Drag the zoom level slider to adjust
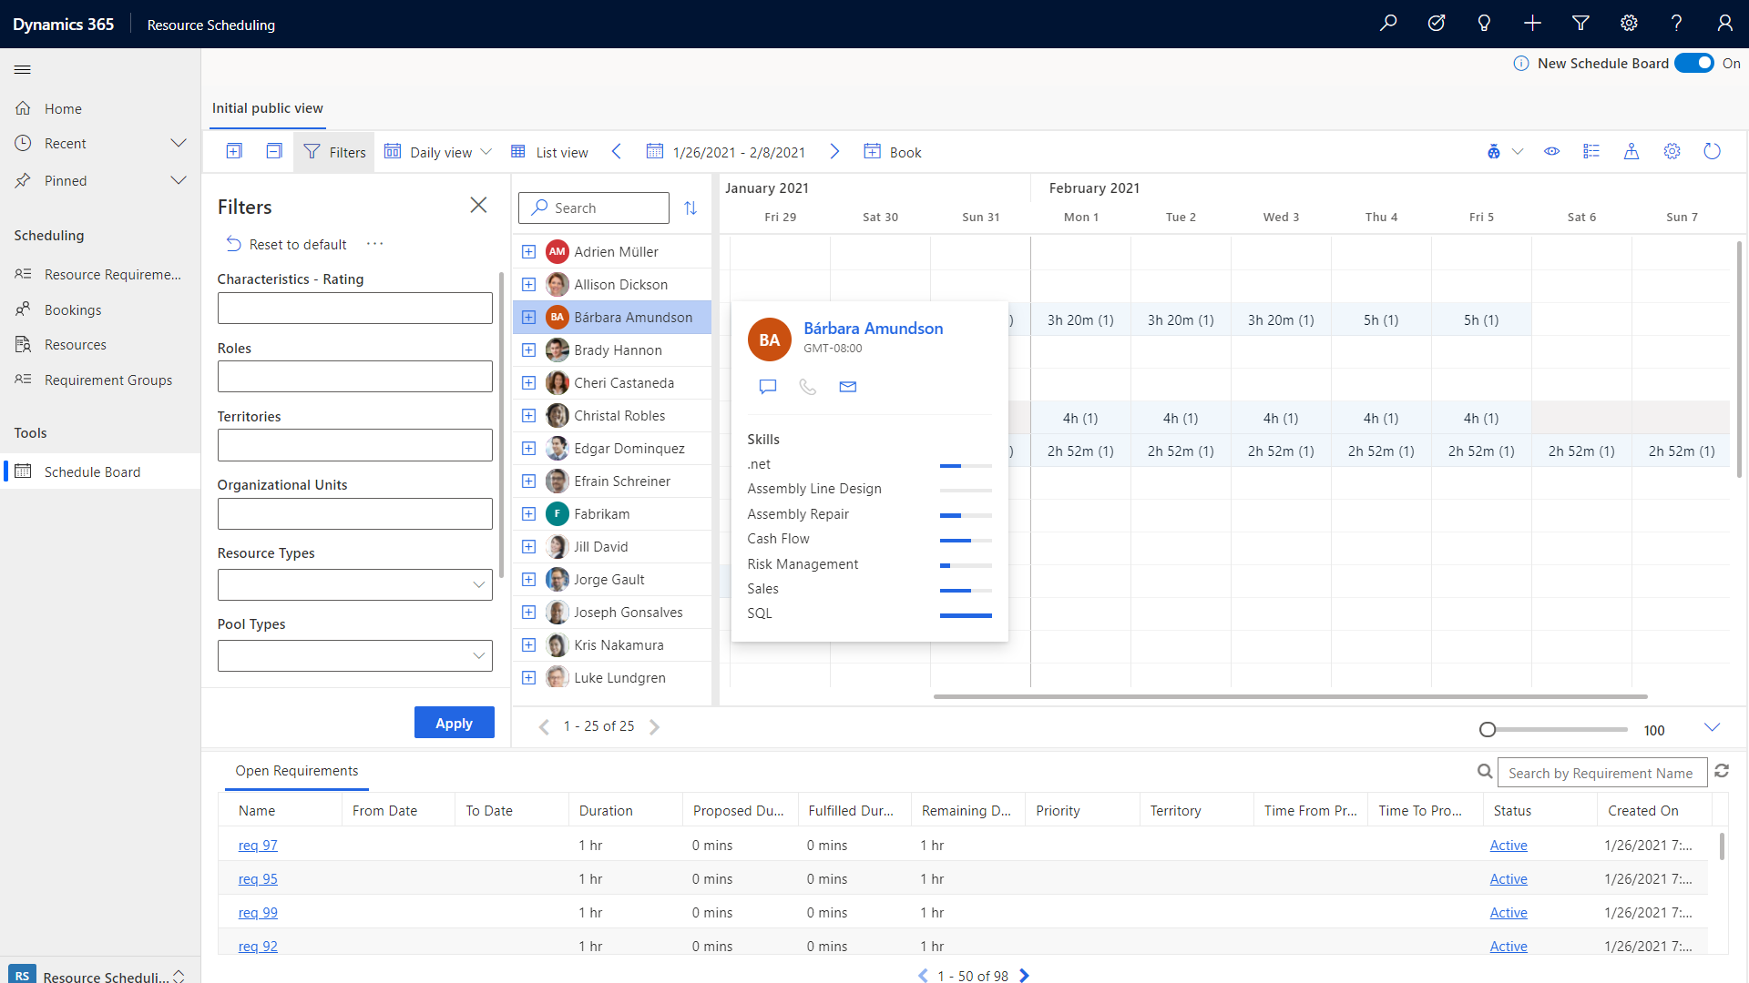The width and height of the screenshot is (1749, 983). 1486,728
